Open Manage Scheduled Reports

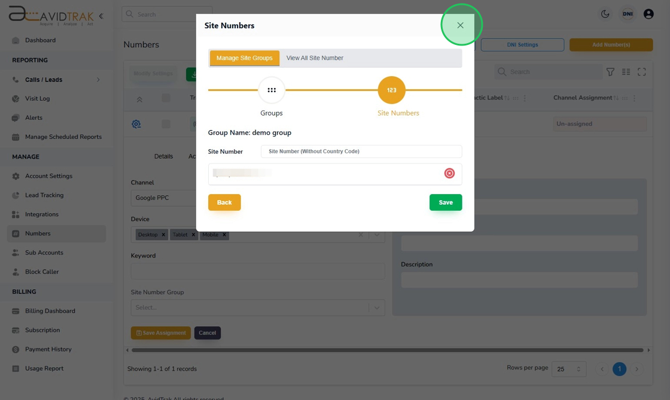click(x=63, y=137)
